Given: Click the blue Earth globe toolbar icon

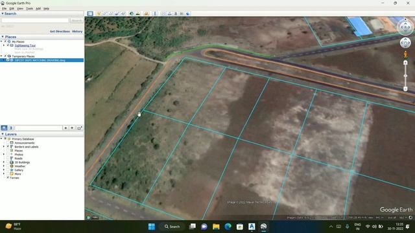Looking at the screenshot, I should click(x=188, y=14).
